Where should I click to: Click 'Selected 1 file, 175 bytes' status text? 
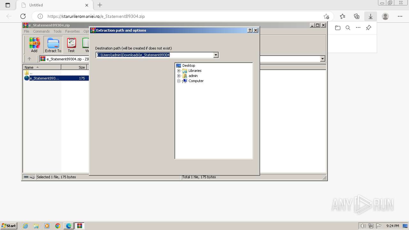[x=56, y=177]
